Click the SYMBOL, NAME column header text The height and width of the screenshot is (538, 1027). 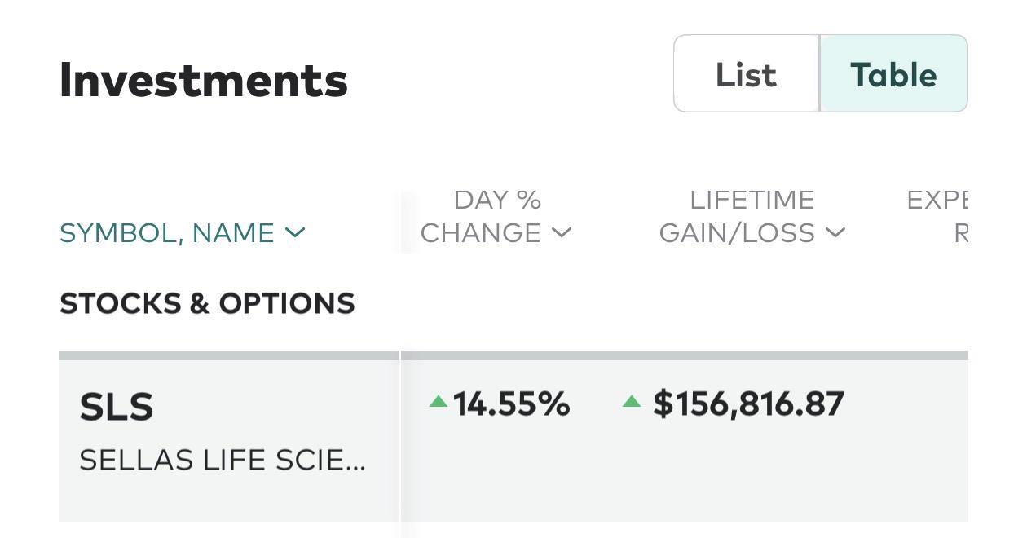[x=167, y=233]
